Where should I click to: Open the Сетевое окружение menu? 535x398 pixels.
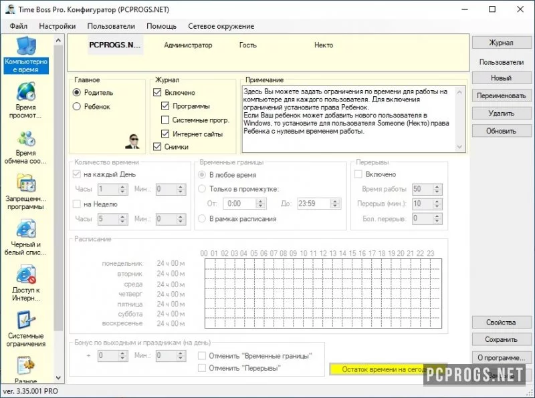pos(221,26)
